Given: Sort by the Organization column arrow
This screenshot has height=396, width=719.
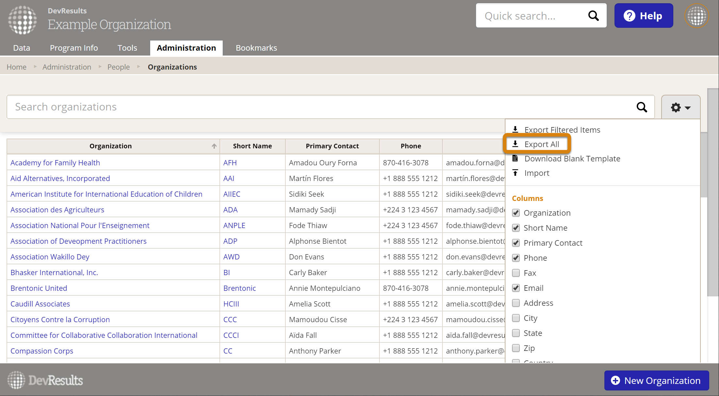Looking at the screenshot, I should [x=214, y=146].
